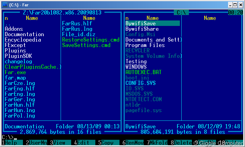Select the highlighted BywifiSave folder in the file list
The width and height of the screenshot is (245, 147).
pos(152,23)
